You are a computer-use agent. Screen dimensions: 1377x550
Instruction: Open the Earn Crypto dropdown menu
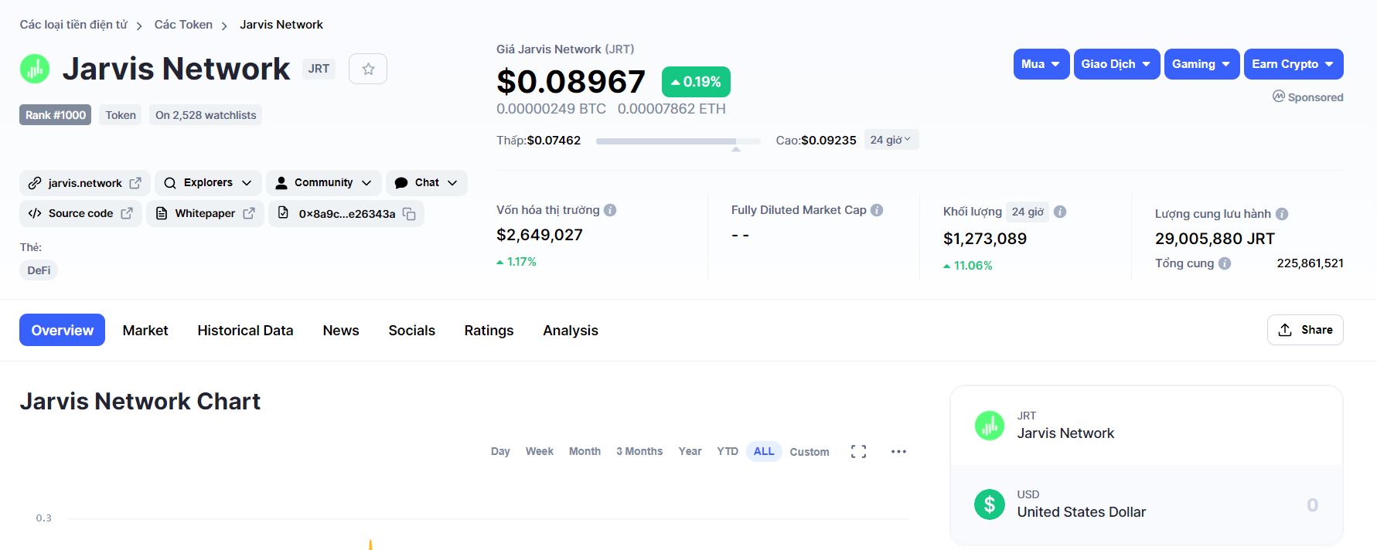click(1293, 64)
